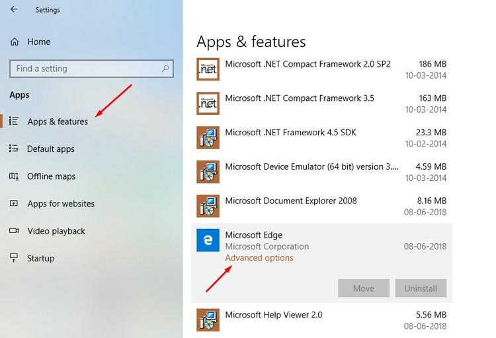The height and width of the screenshot is (338, 496).
Task: Click the Uninstall button
Action: tap(421, 288)
